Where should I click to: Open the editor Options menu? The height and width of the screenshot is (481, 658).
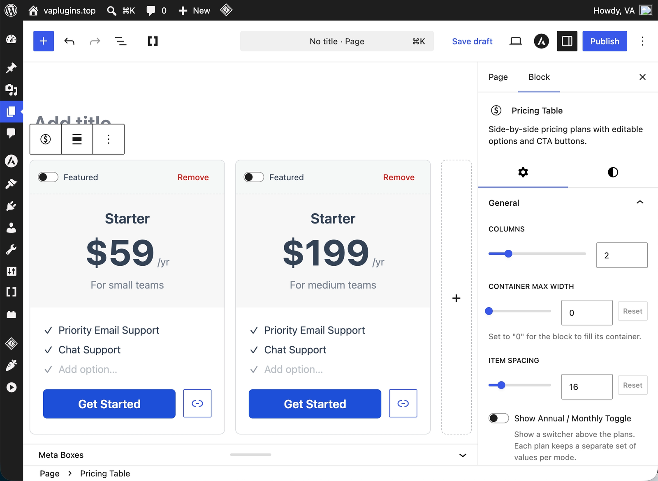point(642,41)
